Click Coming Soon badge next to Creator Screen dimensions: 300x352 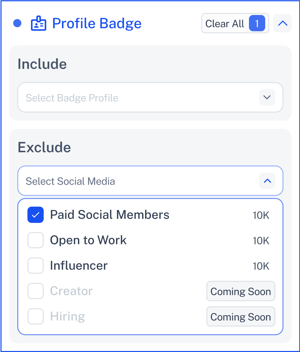pyautogui.click(x=241, y=291)
